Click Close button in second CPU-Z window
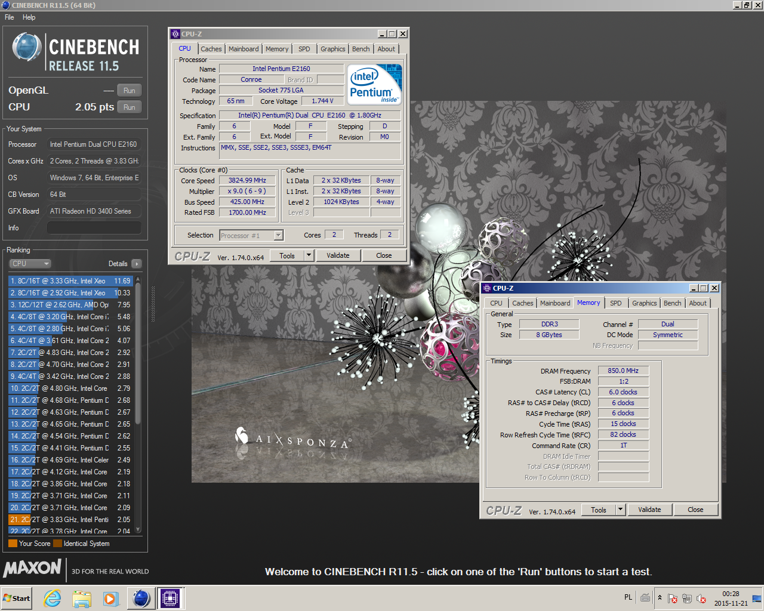This screenshot has height=611, width=764. coord(695,510)
